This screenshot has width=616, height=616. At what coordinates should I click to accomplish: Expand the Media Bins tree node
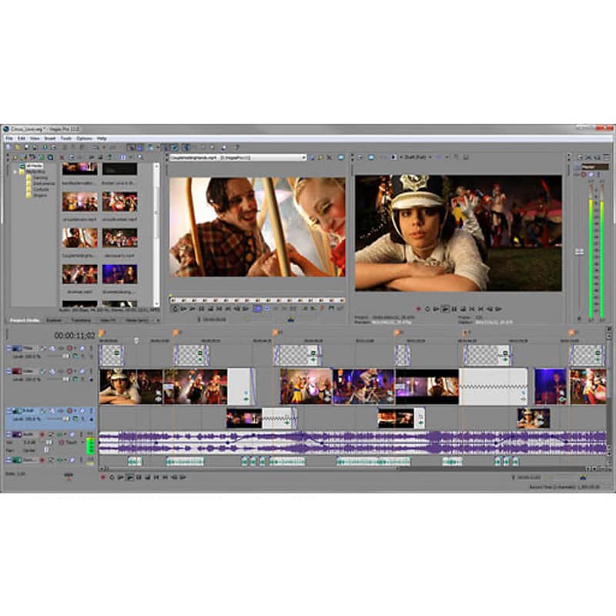16,172
